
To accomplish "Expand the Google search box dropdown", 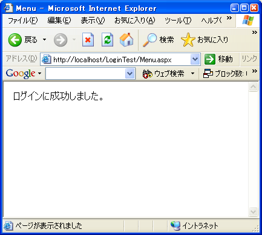I will click(x=130, y=74).
